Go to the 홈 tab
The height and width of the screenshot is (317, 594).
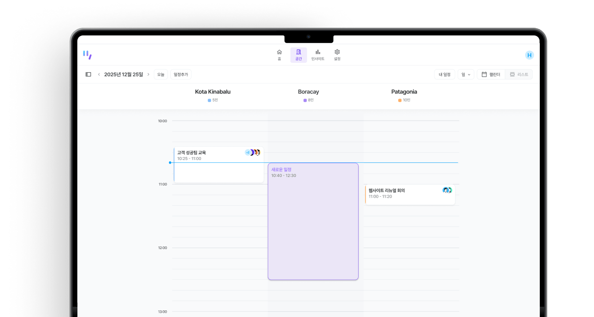pyautogui.click(x=279, y=55)
